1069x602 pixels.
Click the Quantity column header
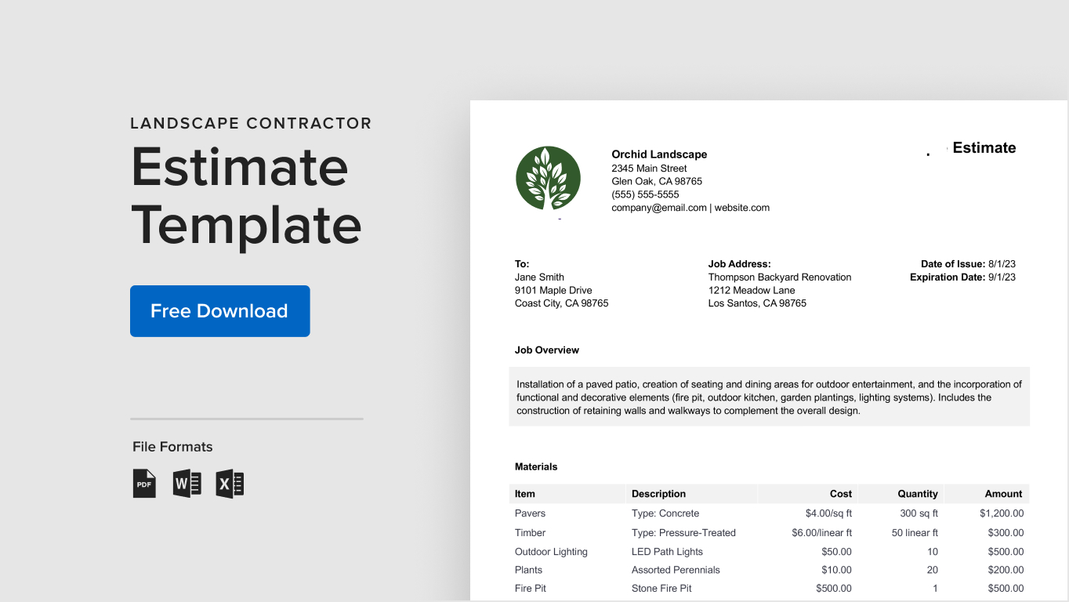click(x=916, y=494)
